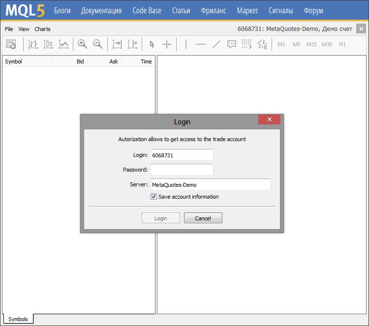Switch to candlestick chart display

coord(48,44)
